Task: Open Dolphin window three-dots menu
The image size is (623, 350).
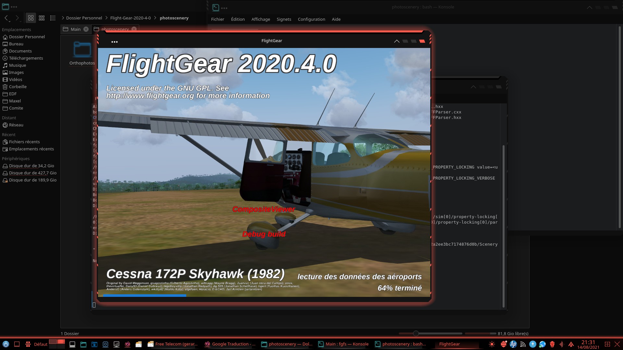Action: [14, 7]
